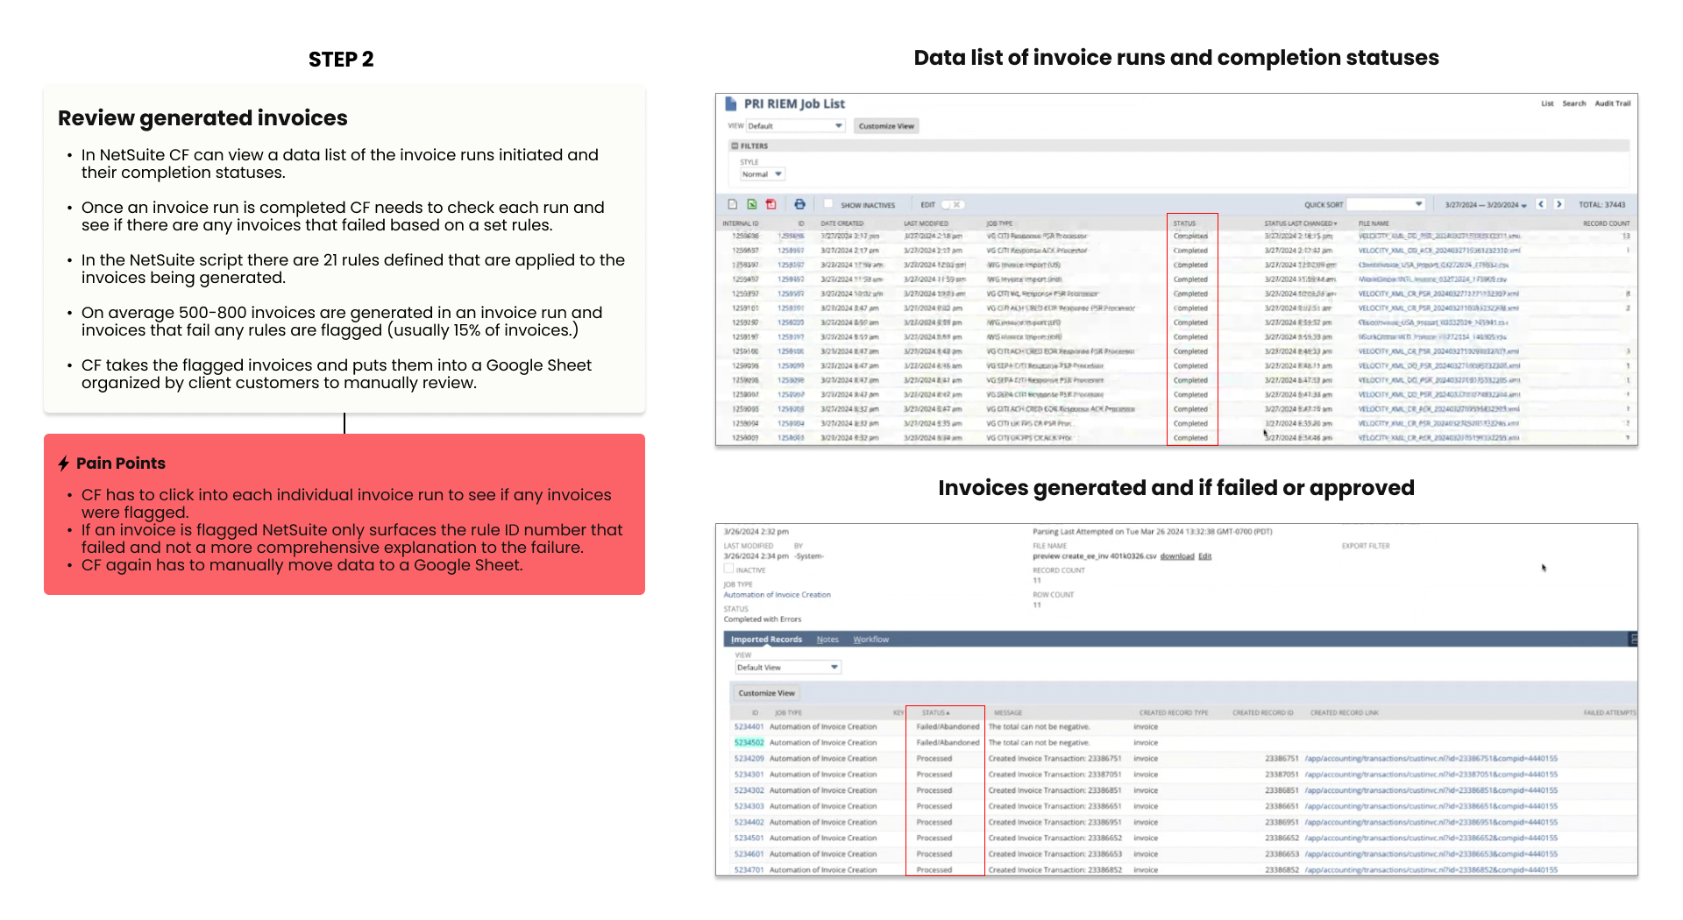Export job list to PDF icon
Screen dimensions: 1683x920
(x=771, y=204)
